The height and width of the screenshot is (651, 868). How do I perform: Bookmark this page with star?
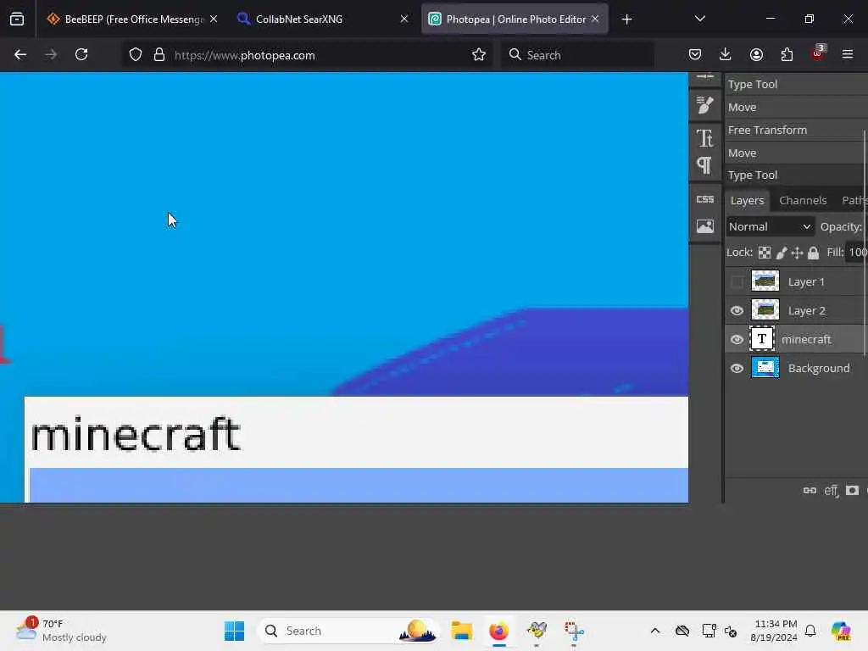(x=479, y=55)
